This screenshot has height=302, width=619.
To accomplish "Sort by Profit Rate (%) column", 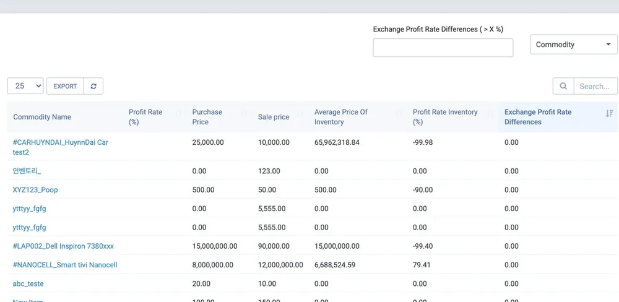I will pyautogui.click(x=154, y=117).
